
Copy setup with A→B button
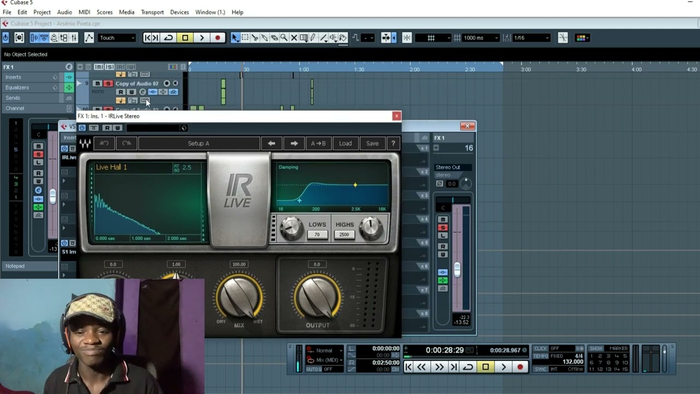coord(318,143)
